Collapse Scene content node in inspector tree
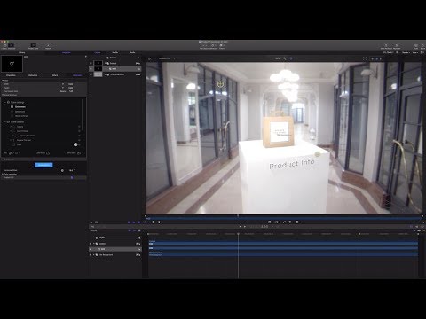This screenshot has width=426, height=319. pos(5,121)
